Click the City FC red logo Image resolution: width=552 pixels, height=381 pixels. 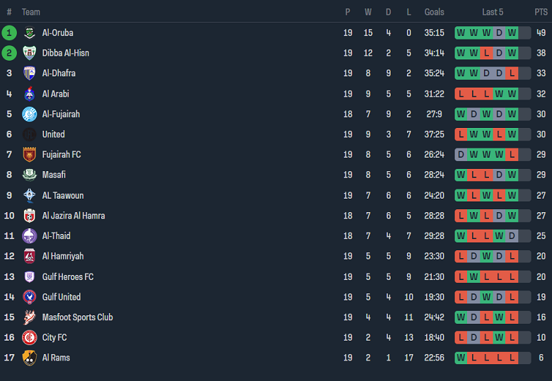tap(29, 338)
